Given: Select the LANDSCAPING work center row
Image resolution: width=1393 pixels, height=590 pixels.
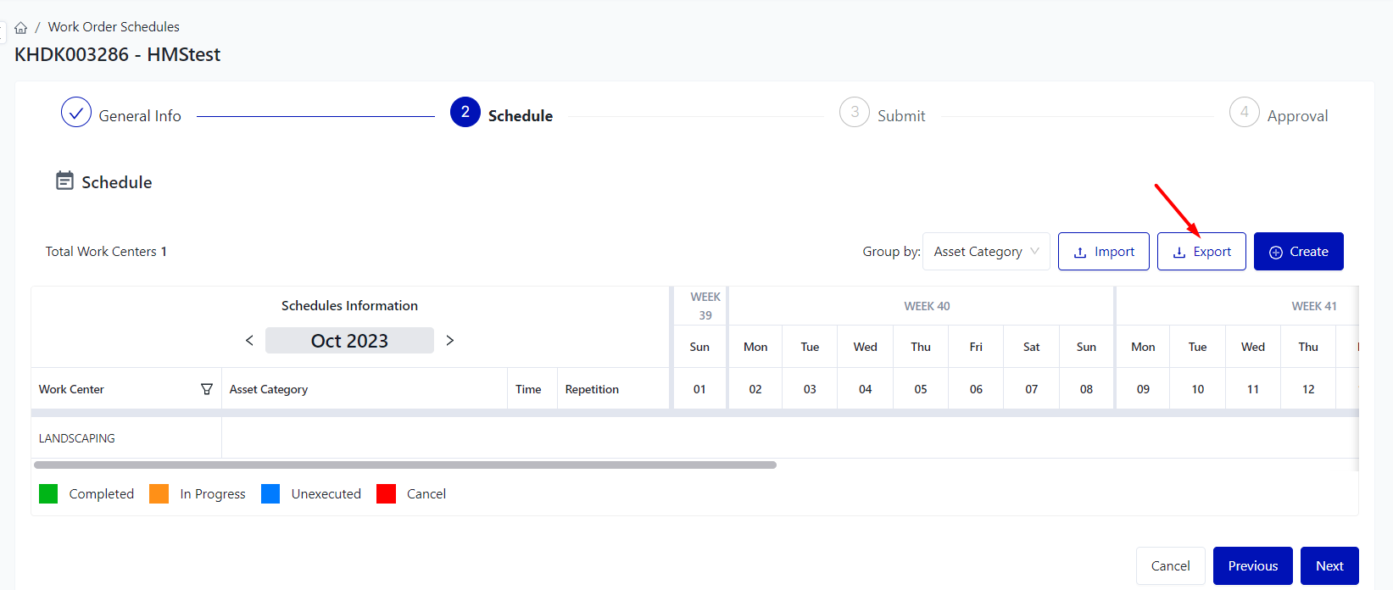Looking at the screenshot, I should click(x=77, y=438).
